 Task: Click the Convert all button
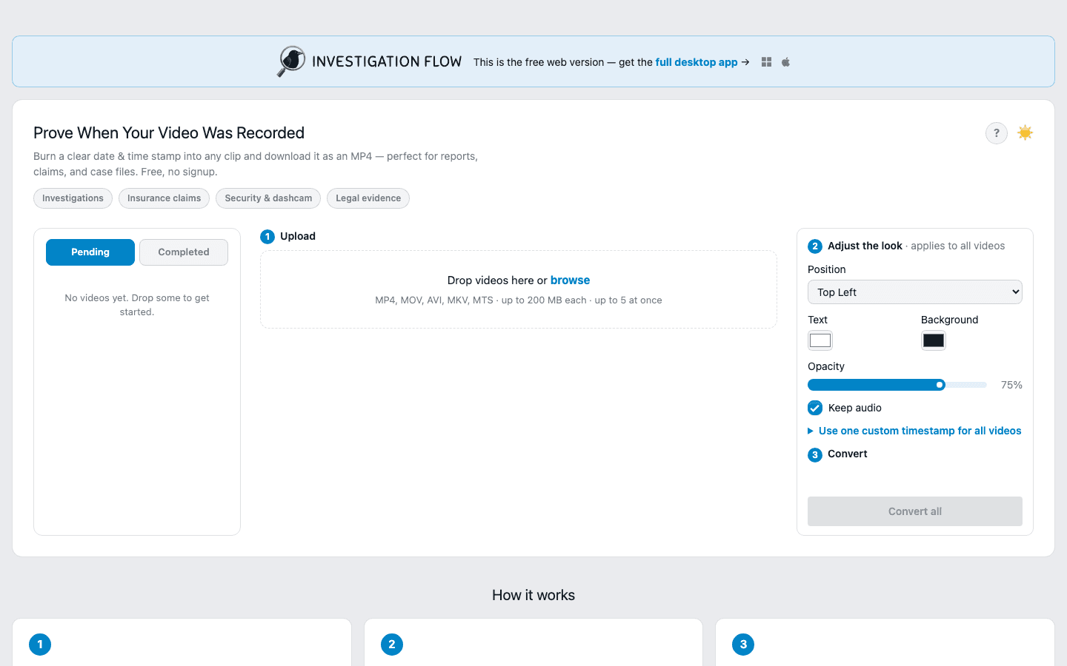click(x=915, y=511)
